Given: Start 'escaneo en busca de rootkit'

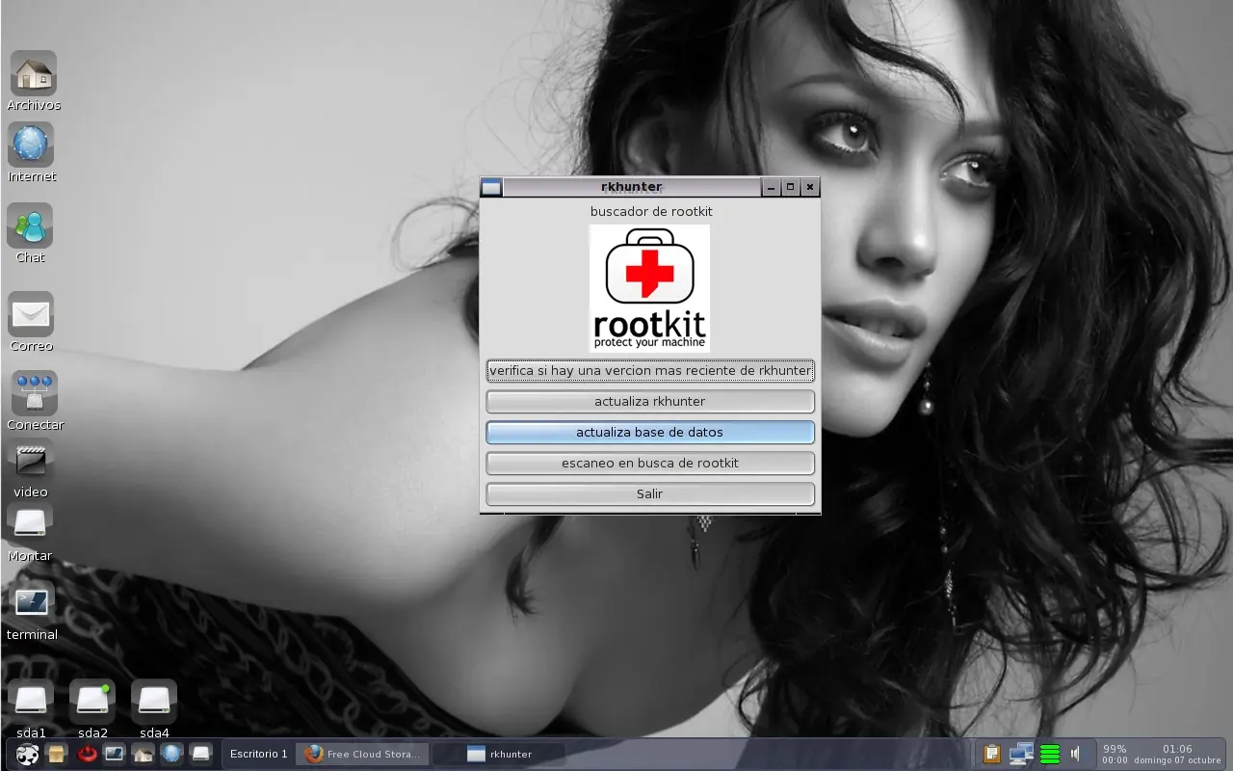Looking at the screenshot, I should (650, 464).
